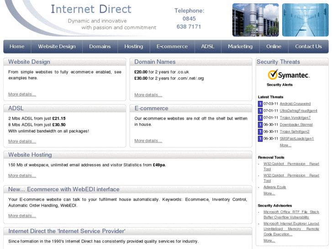This screenshot has width=332, height=249.
Task: Click New... Ecommerce with WebEDI interface heading
Action: point(64,189)
